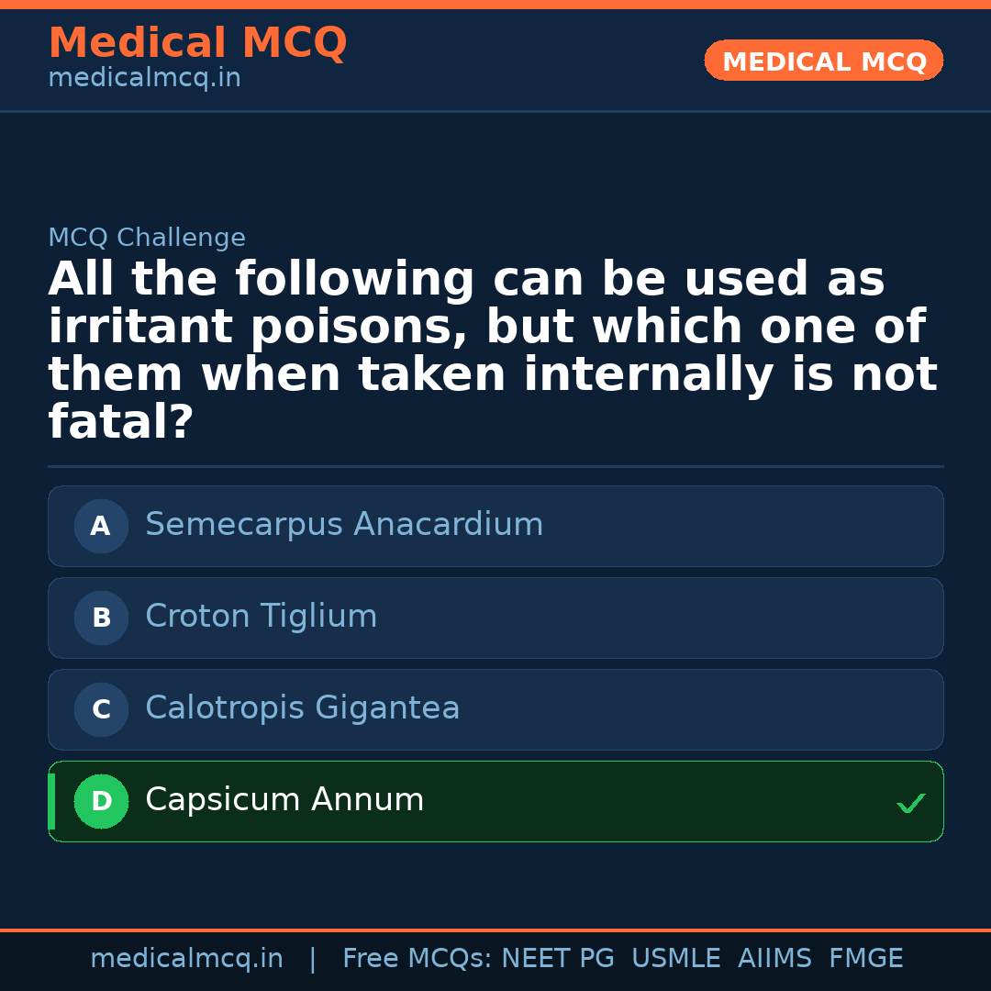The height and width of the screenshot is (991, 991).
Task: Expand the highlighted answer row for details
Action: 495,801
